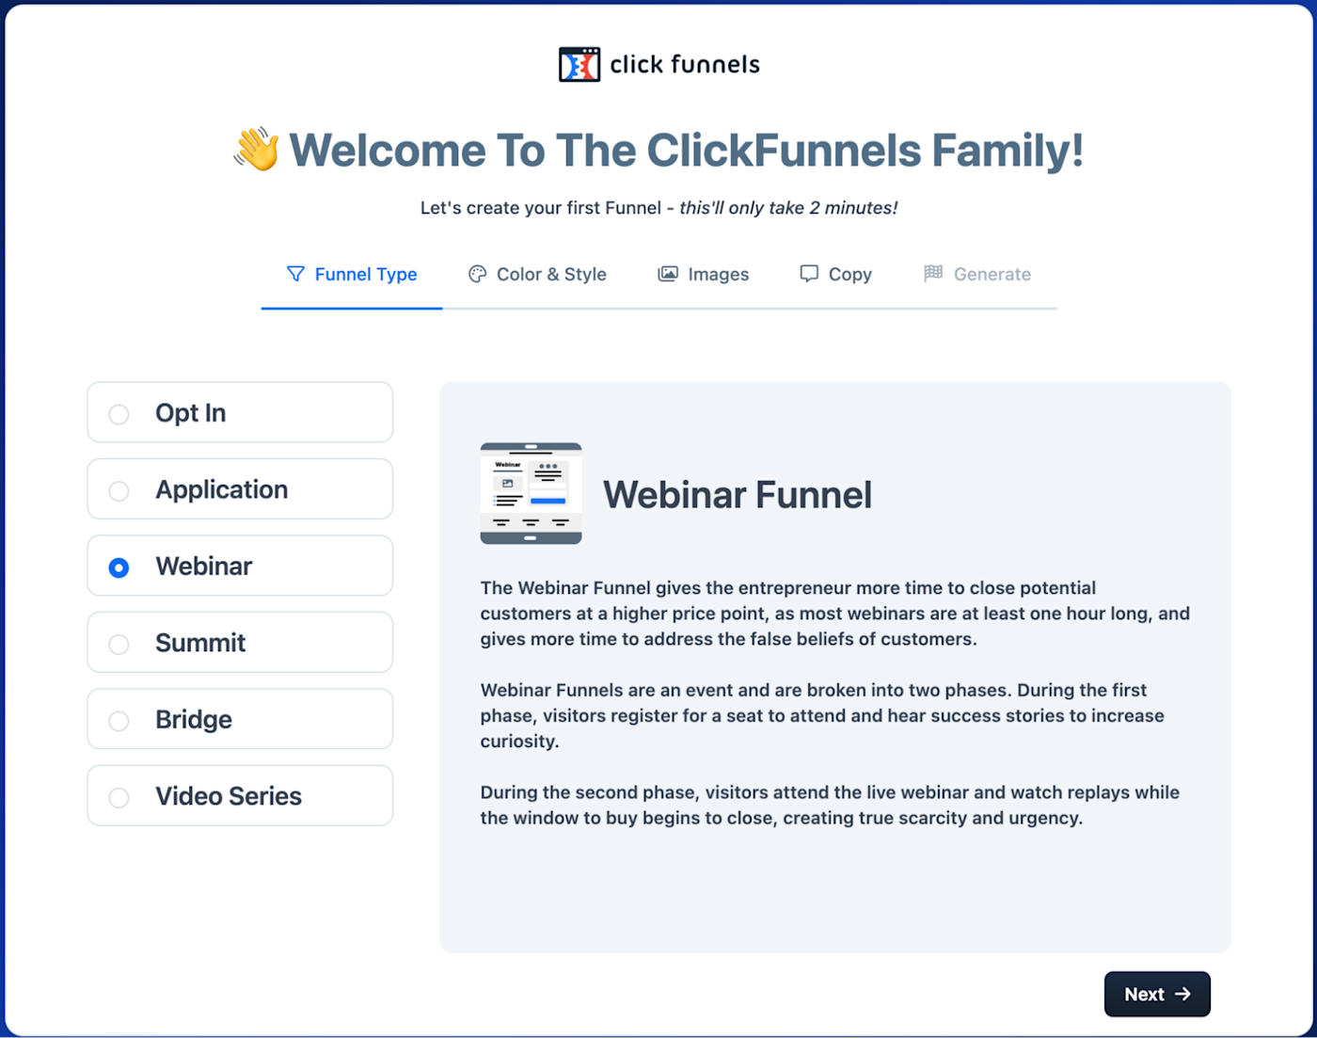Click the Welcome To The ClickFunnels Family heading
Image resolution: width=1317 pixels, height=1038 pixels.
(686, 151)
